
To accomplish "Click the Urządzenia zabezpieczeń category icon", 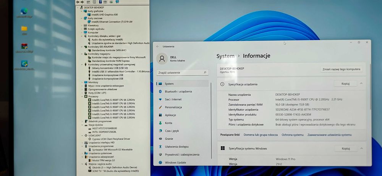I will 86,157.
